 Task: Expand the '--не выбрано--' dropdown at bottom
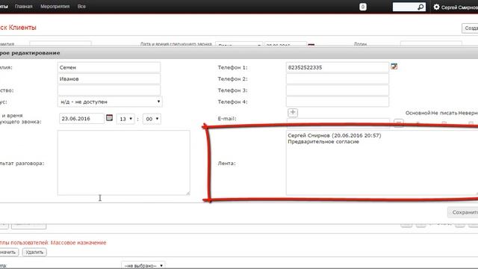(143, 265)
